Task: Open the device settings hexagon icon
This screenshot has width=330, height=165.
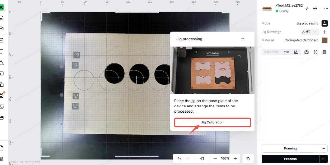Action: (315, 8)
